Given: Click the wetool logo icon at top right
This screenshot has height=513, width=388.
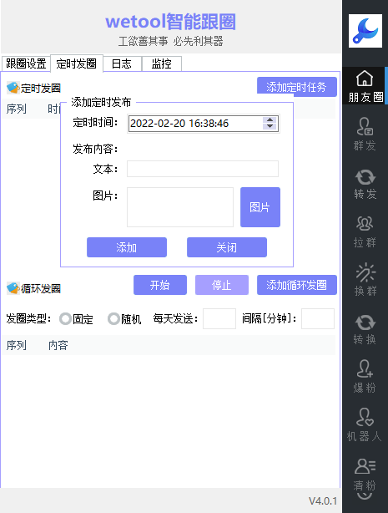Looking at the screenshot, I should [365, 30].
